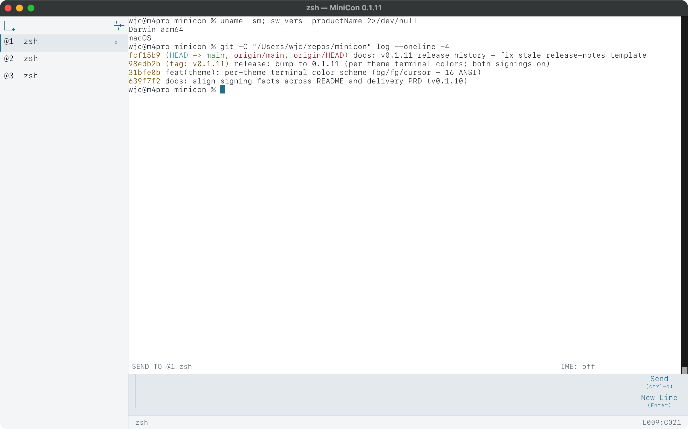Select the @1 zsh session tab

(64, 43)
